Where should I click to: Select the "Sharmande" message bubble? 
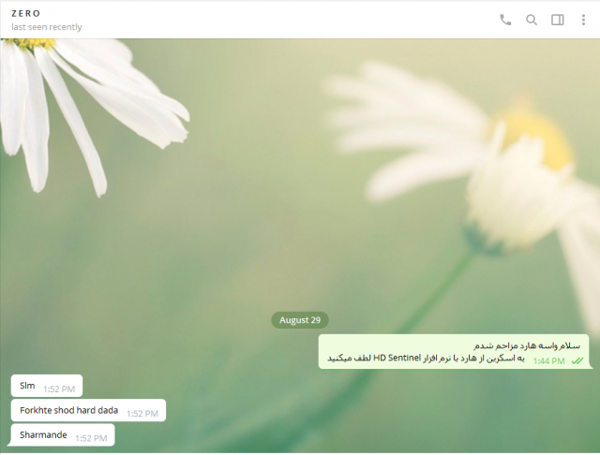61,434
